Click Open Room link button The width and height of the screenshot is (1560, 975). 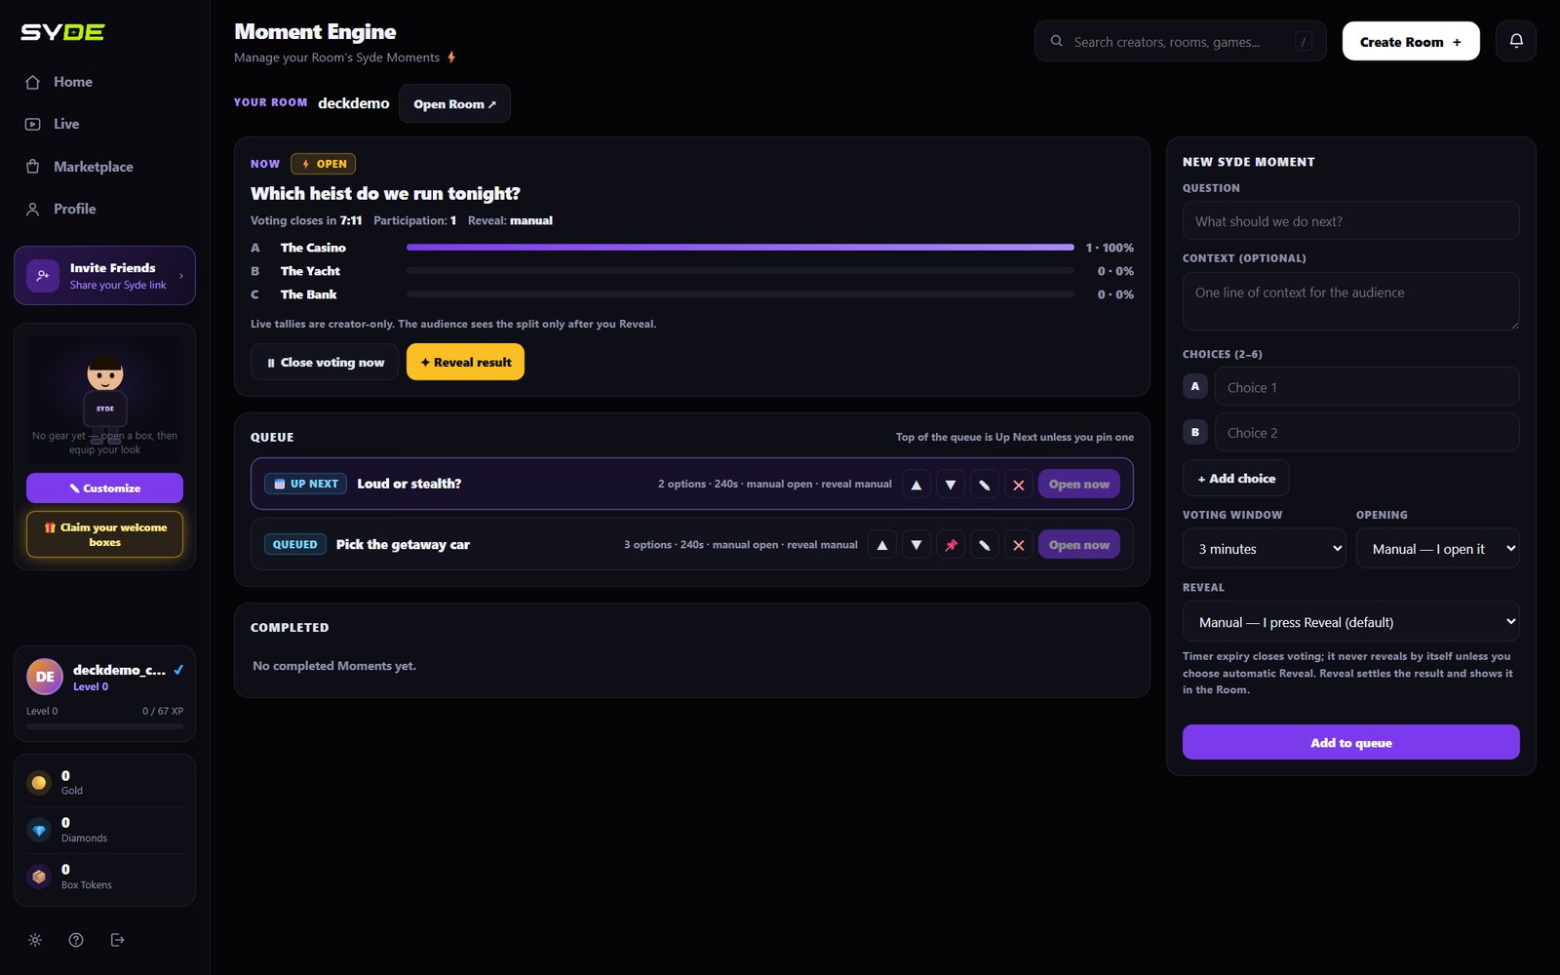[x=454, y=103]
